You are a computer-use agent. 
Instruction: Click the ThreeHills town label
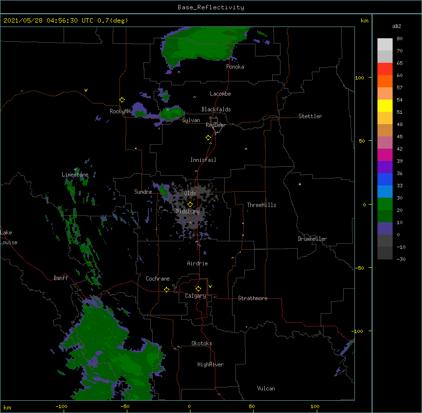point(261,205)
